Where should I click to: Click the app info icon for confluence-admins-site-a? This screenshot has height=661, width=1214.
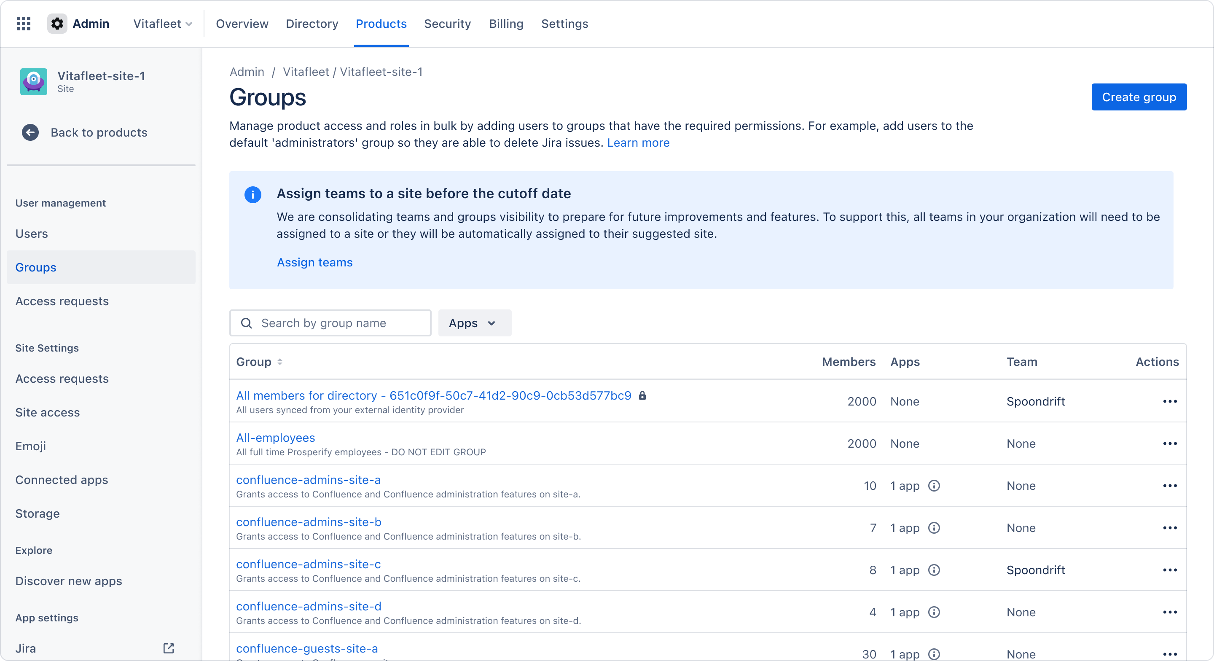pos(934,486)
